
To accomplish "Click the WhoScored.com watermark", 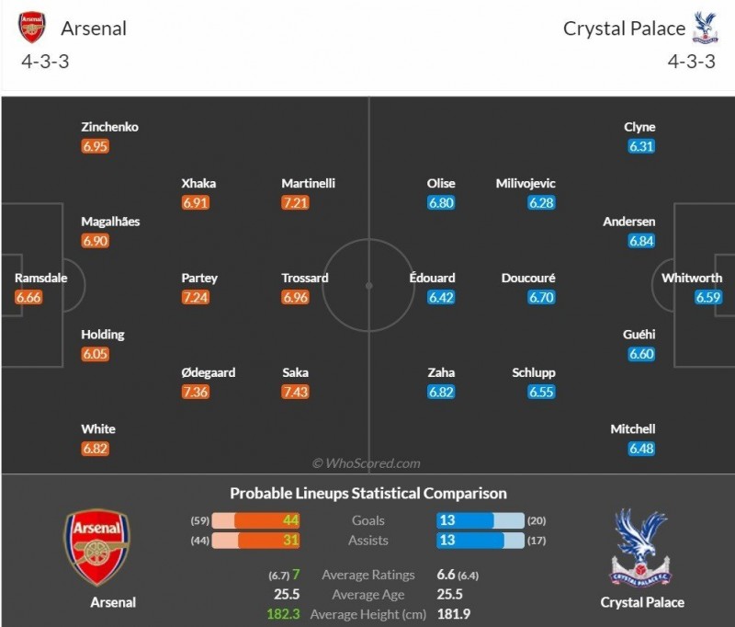I will [x=367, y=463].
